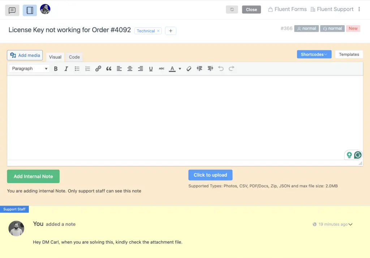Click the refresh ticket icon

(x=232, y=9)
